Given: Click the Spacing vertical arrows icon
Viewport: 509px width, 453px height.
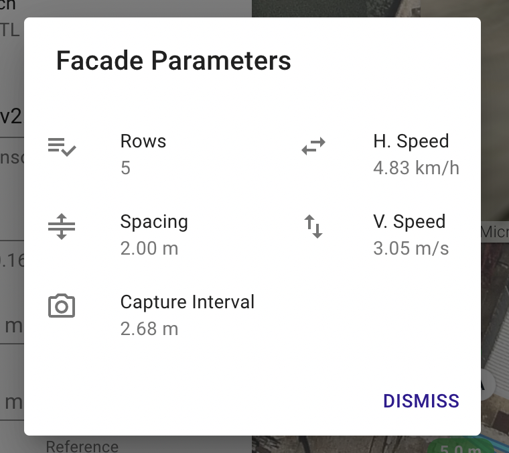Looking at the screenshot, I should click(62, 226).
